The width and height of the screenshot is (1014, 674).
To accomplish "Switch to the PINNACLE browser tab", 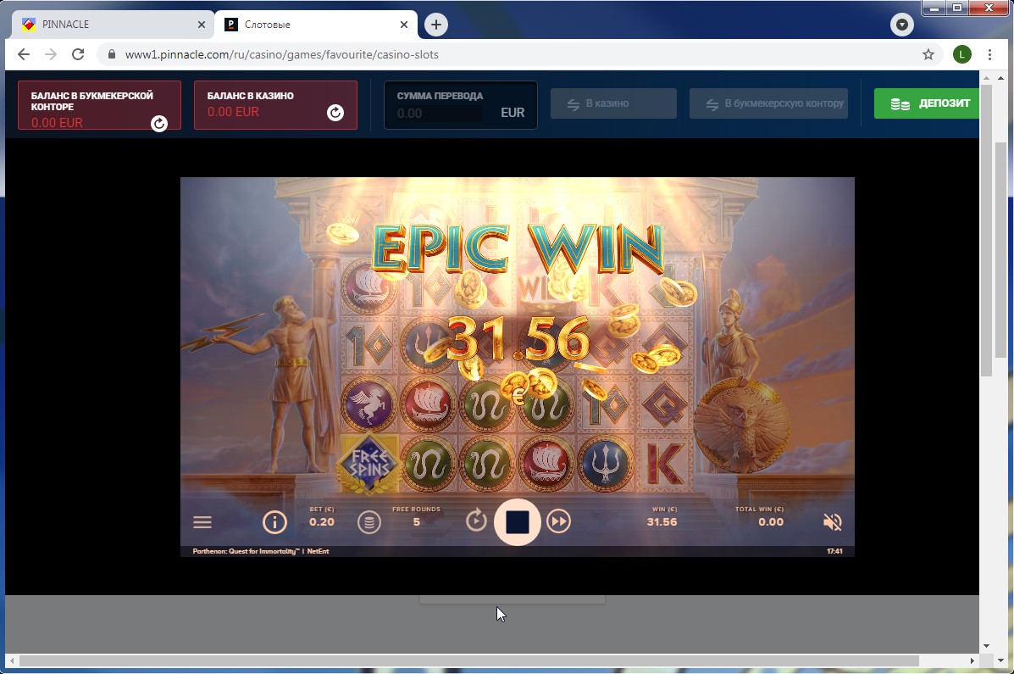I will 114,25.
